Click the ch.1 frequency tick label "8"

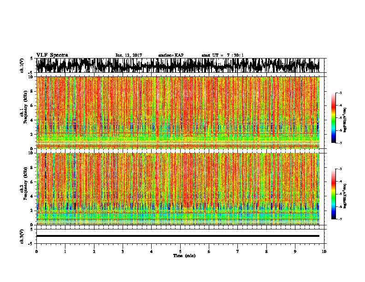tap(32, 91)
